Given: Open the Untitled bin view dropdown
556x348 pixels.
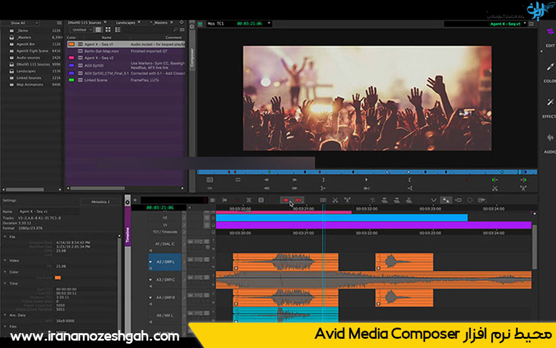Looking at the screenshot, I should tap(81, 30).
